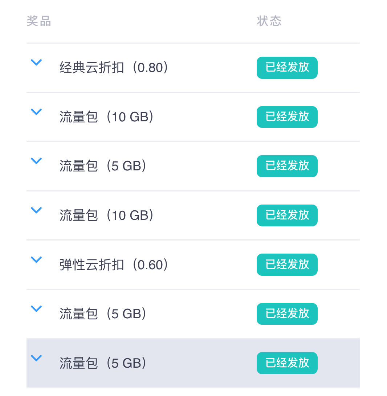Expand the 弹性云折扣 (0.60) row chevron
Viewport: 387px width, 396px height.
click(x=36, y=259)
